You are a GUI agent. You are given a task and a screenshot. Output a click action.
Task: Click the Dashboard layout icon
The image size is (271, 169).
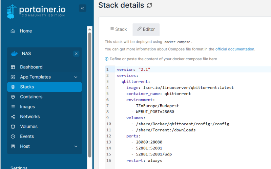(13, 67)
